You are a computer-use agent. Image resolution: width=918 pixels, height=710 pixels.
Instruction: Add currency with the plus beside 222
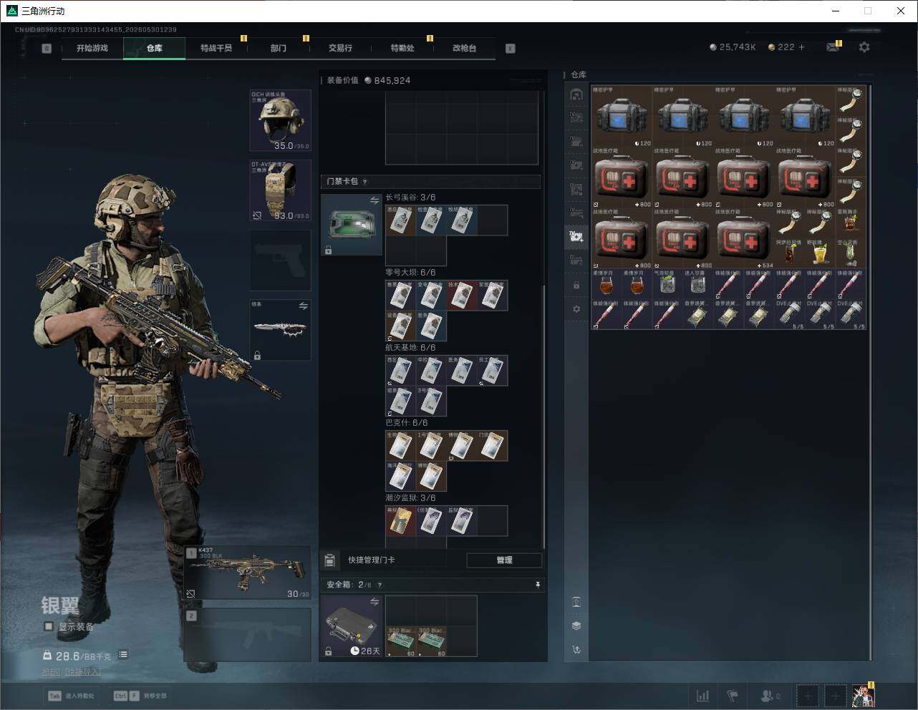[802, 47]
